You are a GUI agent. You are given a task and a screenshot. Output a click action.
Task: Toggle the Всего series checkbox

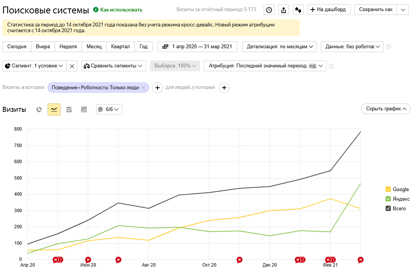click(388, 209)
